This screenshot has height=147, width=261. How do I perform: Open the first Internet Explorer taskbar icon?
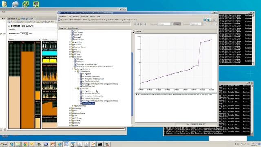[x=12, y=144]
